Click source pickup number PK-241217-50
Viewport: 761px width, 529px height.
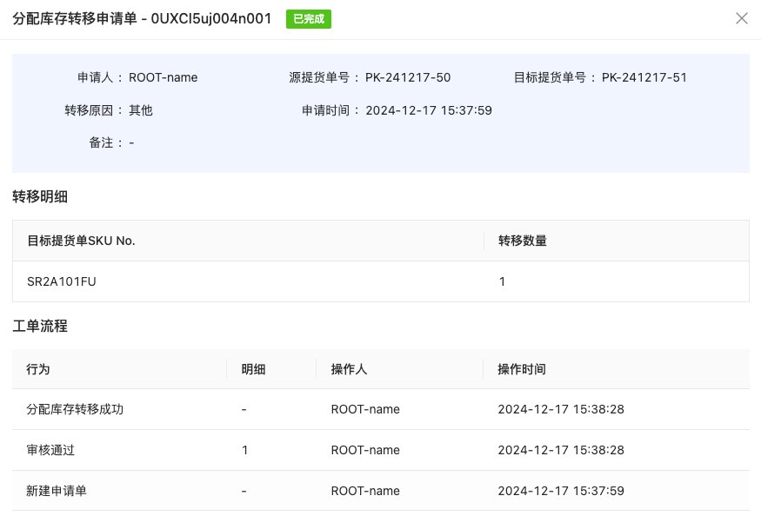[x=407, y=77]
